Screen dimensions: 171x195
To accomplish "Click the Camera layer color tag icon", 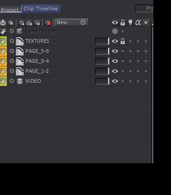I will pyautogui.click(x=3, y=31).
